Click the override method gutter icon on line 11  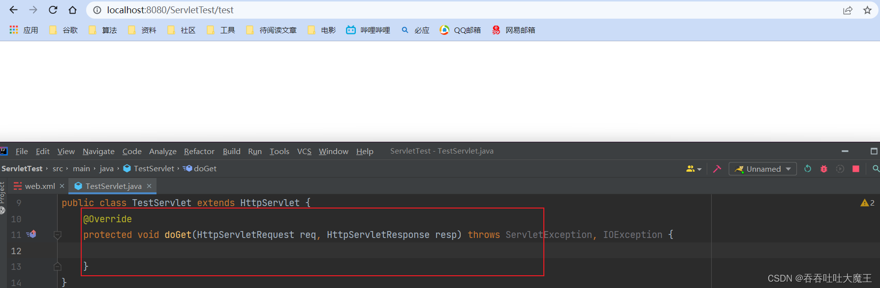(x=31, y=235)
